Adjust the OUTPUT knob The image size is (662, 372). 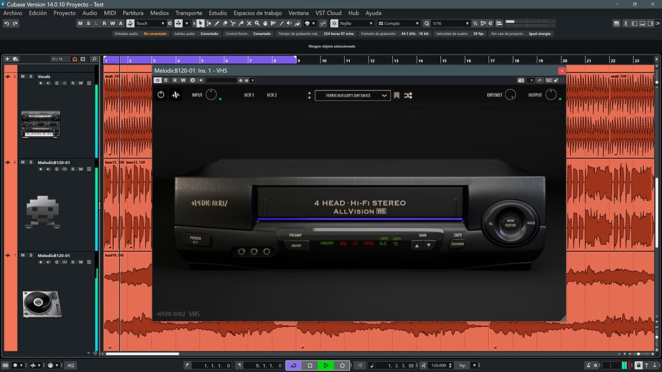click(x=551, y=95)
